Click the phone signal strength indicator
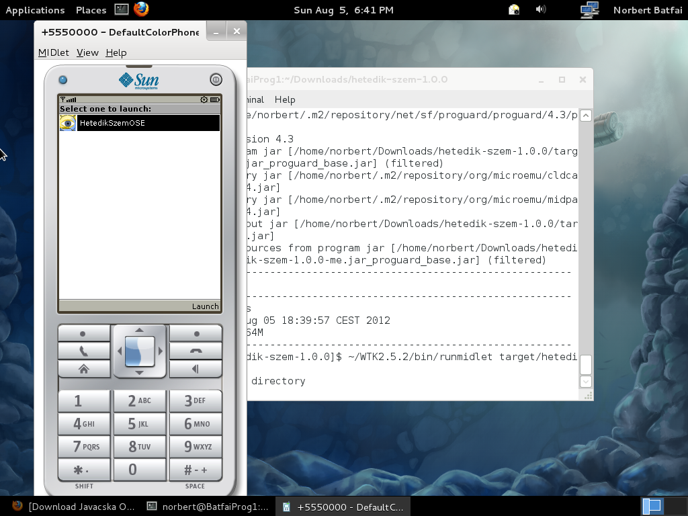This screenshot has height=516, width=688. pyautogui.click(x=69, y=99)
